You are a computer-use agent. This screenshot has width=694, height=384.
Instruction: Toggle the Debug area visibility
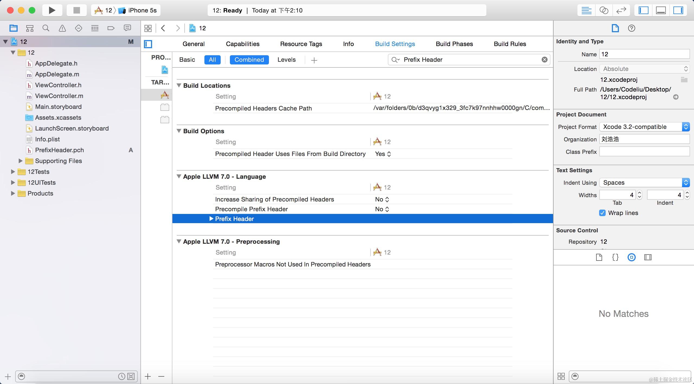pyautogui.click(x=661, y=10)
